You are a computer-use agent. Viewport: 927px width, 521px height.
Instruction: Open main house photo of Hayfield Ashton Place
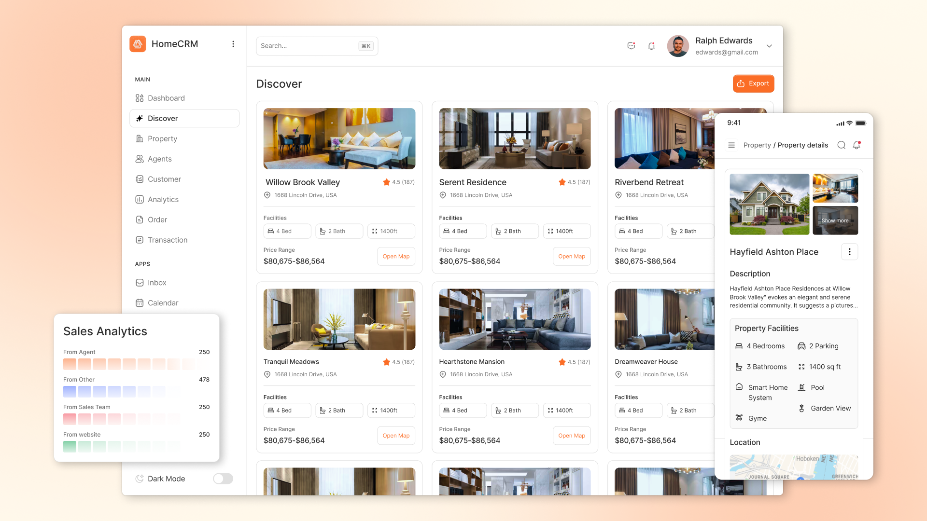(769, 204)
